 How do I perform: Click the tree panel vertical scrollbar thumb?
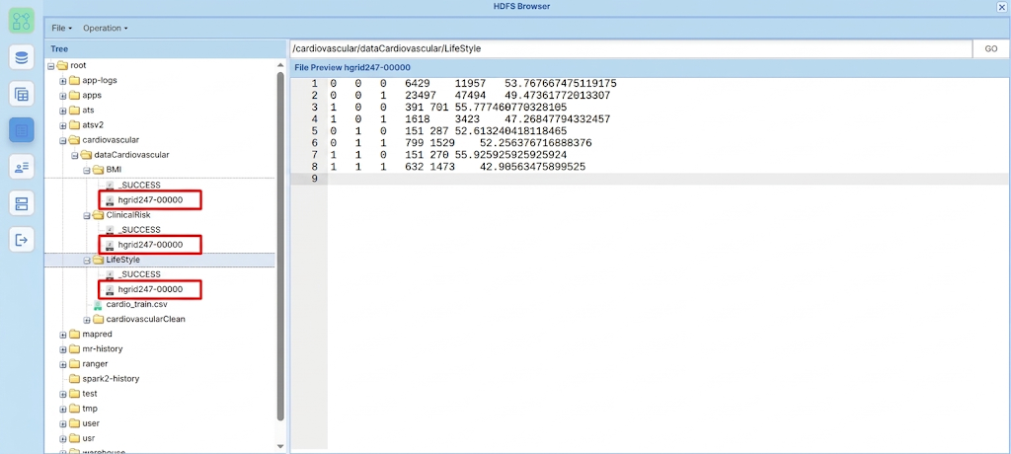click(x=280, y=247)
